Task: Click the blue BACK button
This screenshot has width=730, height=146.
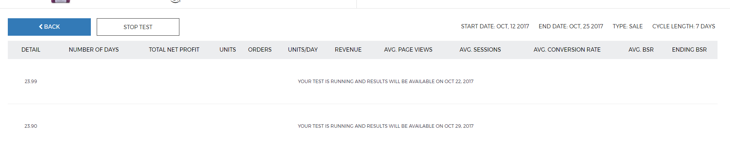Action: 49,27
